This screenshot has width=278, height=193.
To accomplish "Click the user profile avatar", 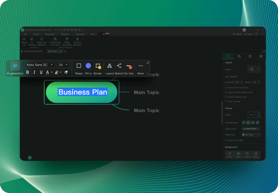I will click(x=244, y=30).
